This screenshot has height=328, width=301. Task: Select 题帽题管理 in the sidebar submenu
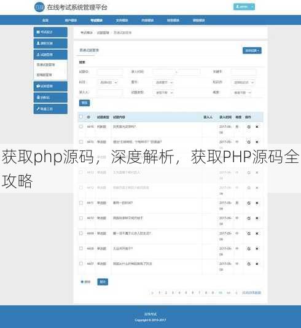coord(44,75)
